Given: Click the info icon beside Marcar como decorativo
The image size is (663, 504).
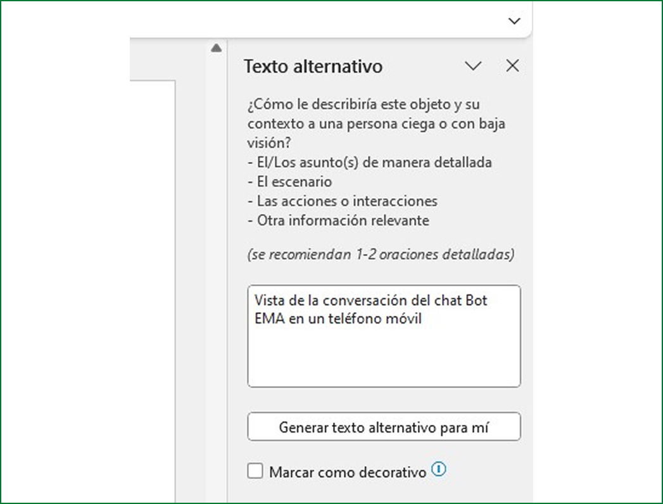Looking at the screenshot, I should 439,469.
